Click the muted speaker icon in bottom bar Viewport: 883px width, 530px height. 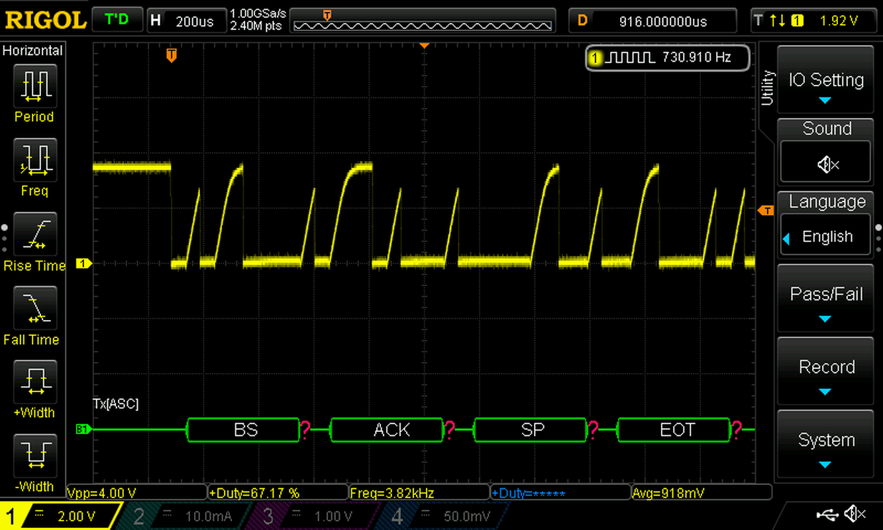pyautogui.click(x=855, y=513)
